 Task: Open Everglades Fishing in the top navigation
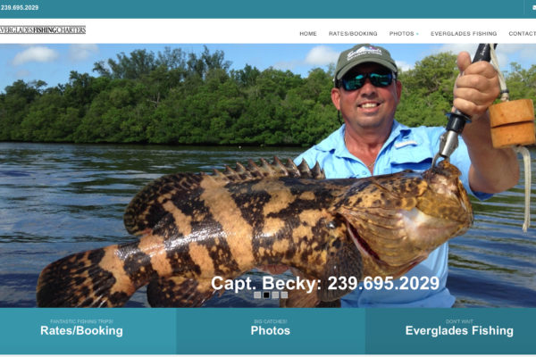464,34
